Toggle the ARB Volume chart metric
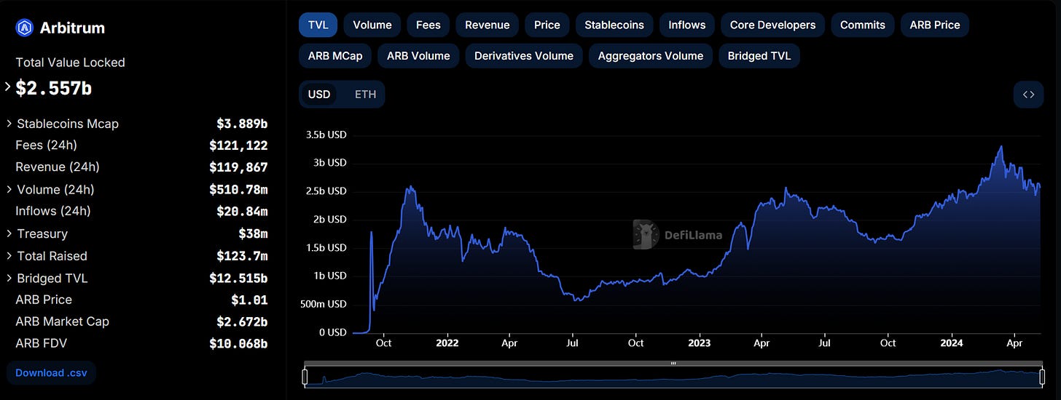1061x400 pixels. [418, 56]
